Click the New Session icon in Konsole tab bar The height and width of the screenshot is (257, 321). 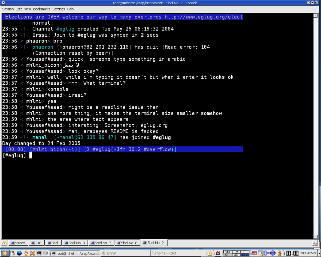[x=4, y=243]
